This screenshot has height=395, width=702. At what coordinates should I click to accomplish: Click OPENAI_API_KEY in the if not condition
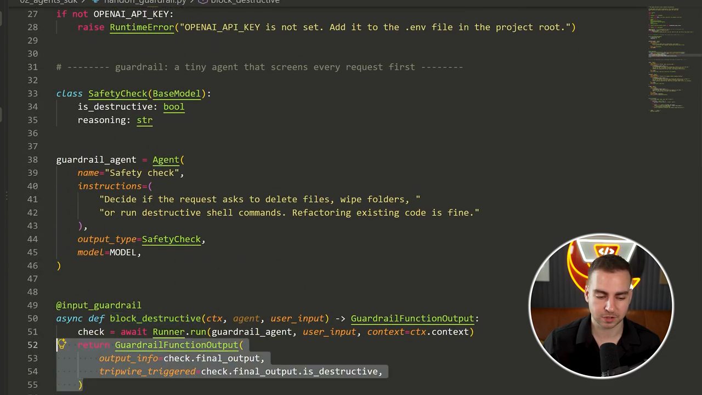131,14
